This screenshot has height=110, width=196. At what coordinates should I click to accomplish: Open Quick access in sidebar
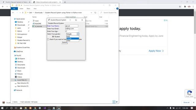[21, 19]
